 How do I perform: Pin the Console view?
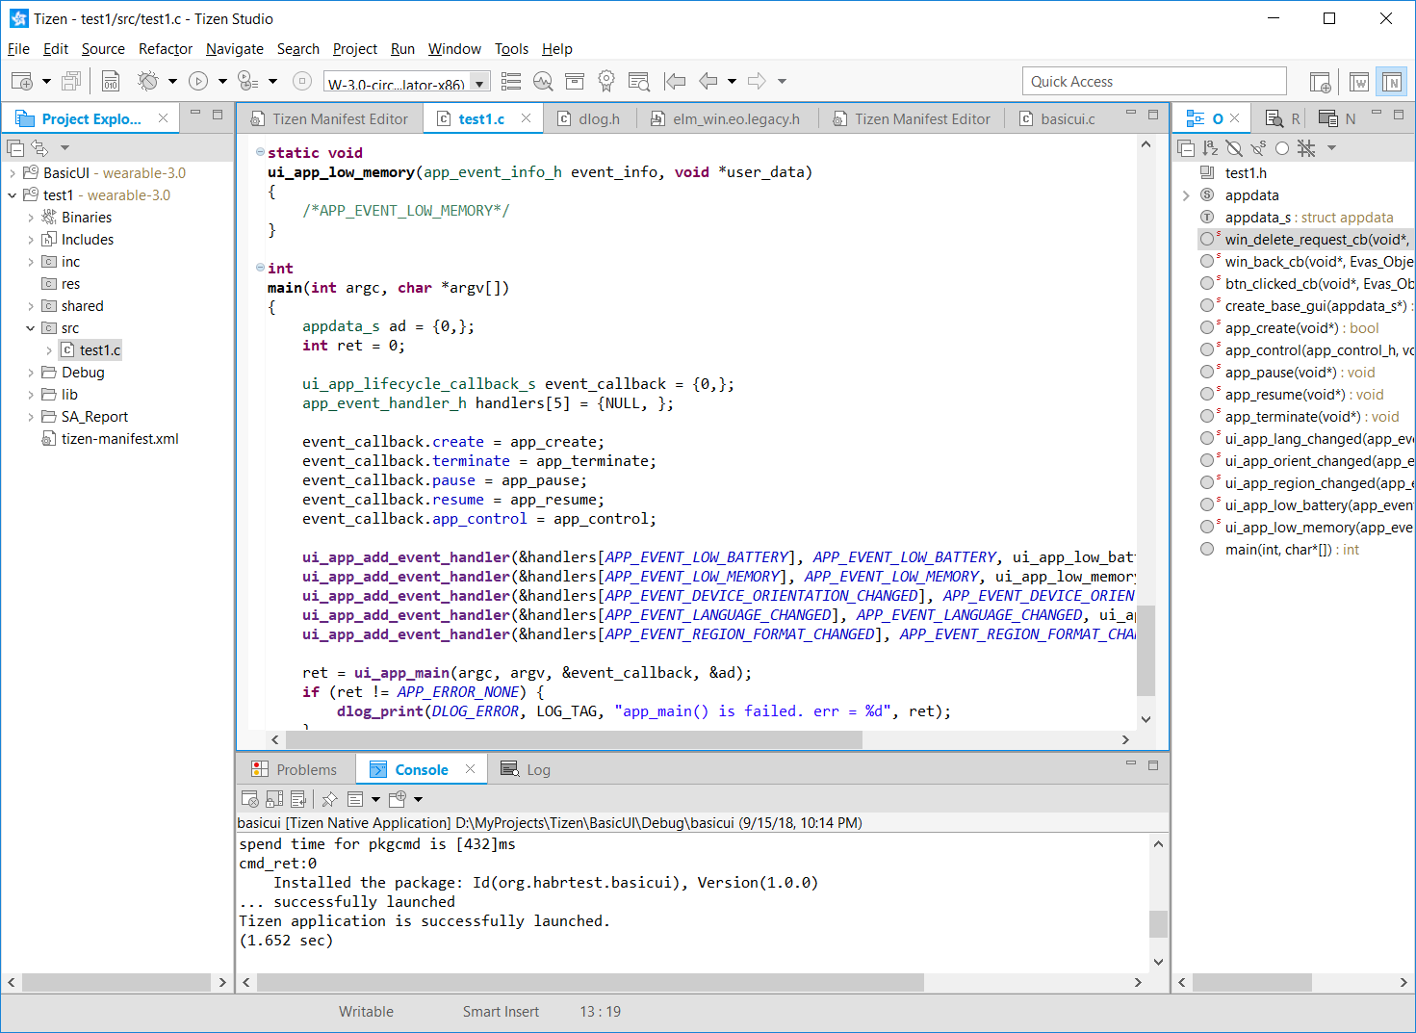329,799
